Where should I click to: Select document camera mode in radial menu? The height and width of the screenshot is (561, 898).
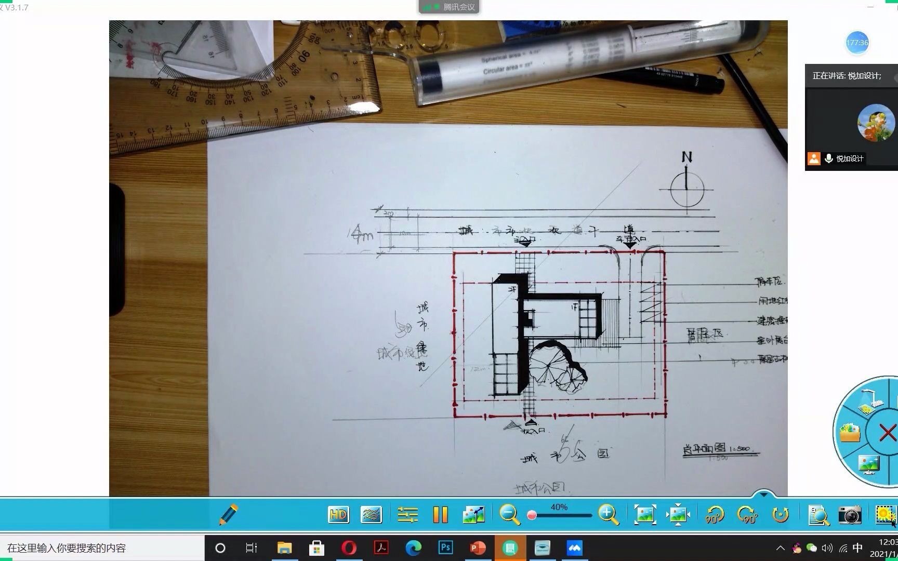871,402
